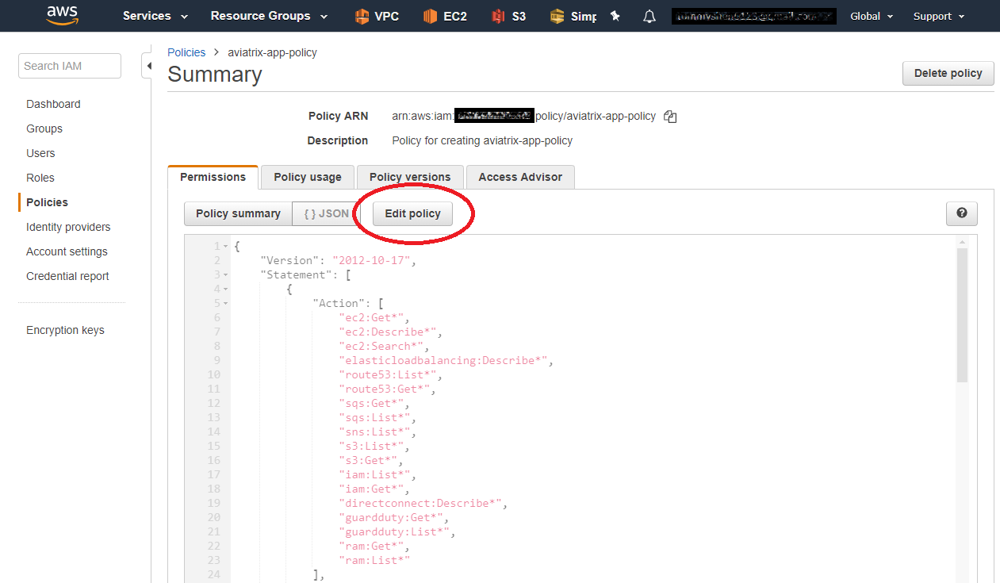The height and width of the screenshot is (583, 1000).
Task: Go back via the Policies breadcrumb link
Action: click(186, 52)
